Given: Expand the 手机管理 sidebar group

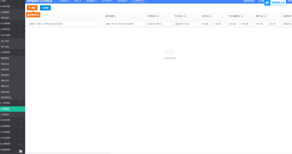Looking at the screenshot, I should pos(13,138).
